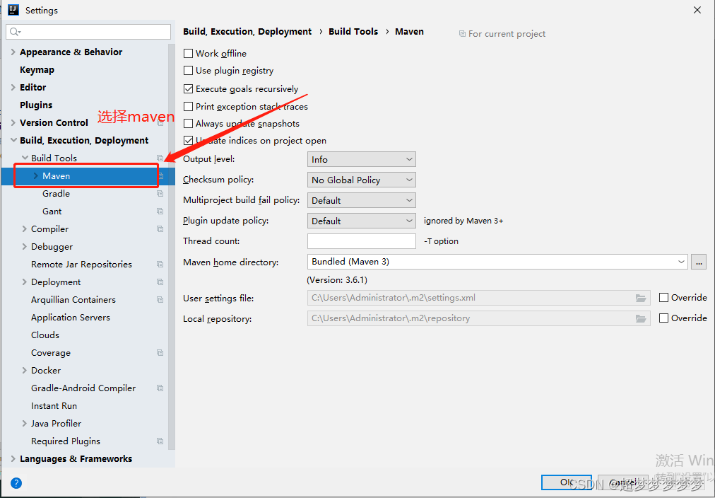The width and height of the screenshot is (715, 498).
Task: Select Gradle under Build Tools
Action: coord(56,194)
